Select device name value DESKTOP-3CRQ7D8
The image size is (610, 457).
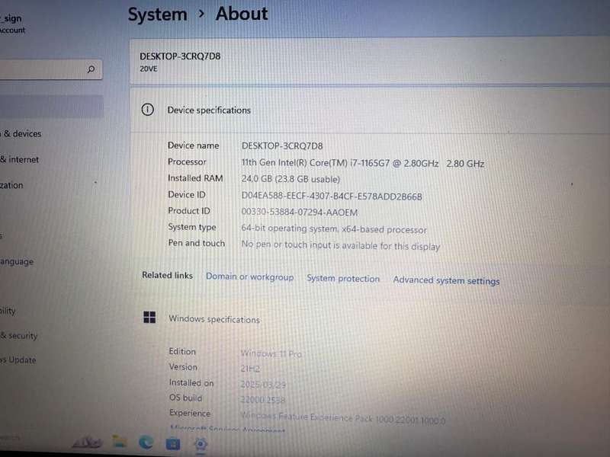click(282, 146)
